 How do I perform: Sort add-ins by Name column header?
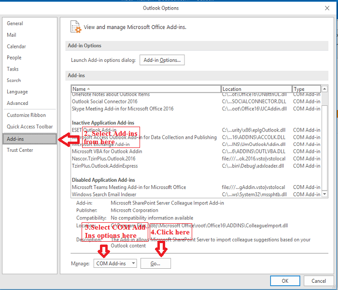tap(145, 89)
